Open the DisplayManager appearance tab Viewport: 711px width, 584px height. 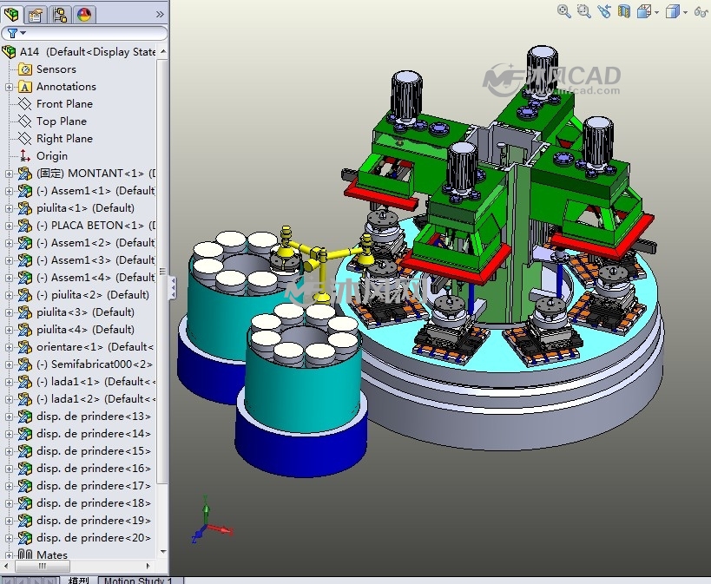click(84, 15)
